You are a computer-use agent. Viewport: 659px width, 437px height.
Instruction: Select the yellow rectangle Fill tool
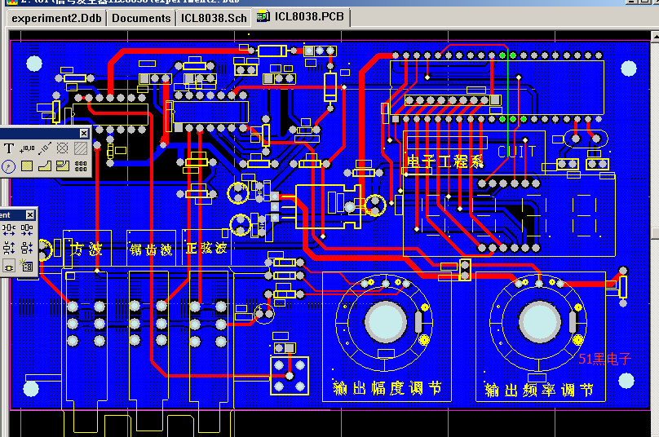point(27,166)
